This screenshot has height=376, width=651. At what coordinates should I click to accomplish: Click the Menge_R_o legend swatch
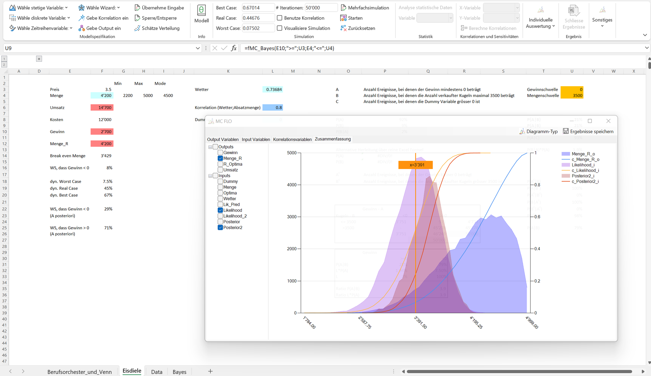click(x=566, y=154)
